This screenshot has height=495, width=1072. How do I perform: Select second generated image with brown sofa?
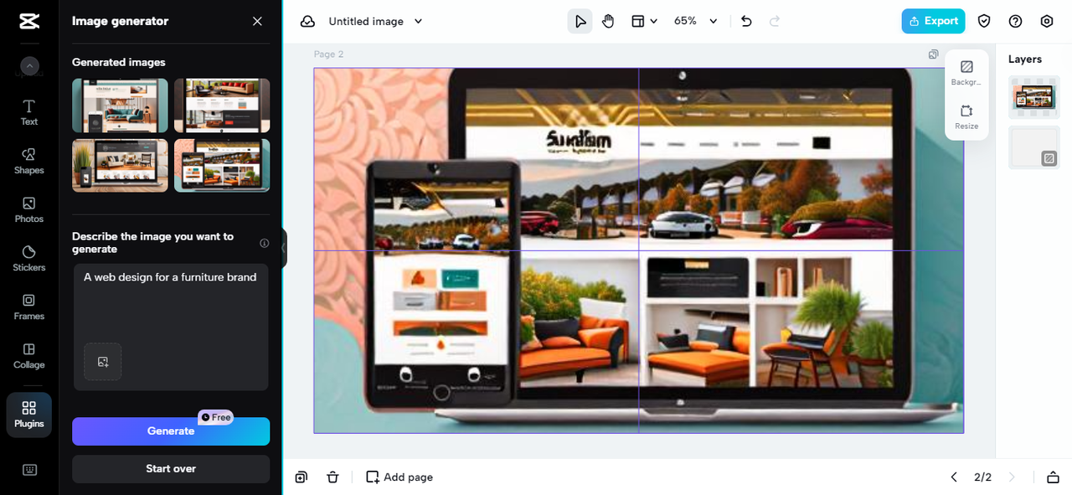(222, 106)
